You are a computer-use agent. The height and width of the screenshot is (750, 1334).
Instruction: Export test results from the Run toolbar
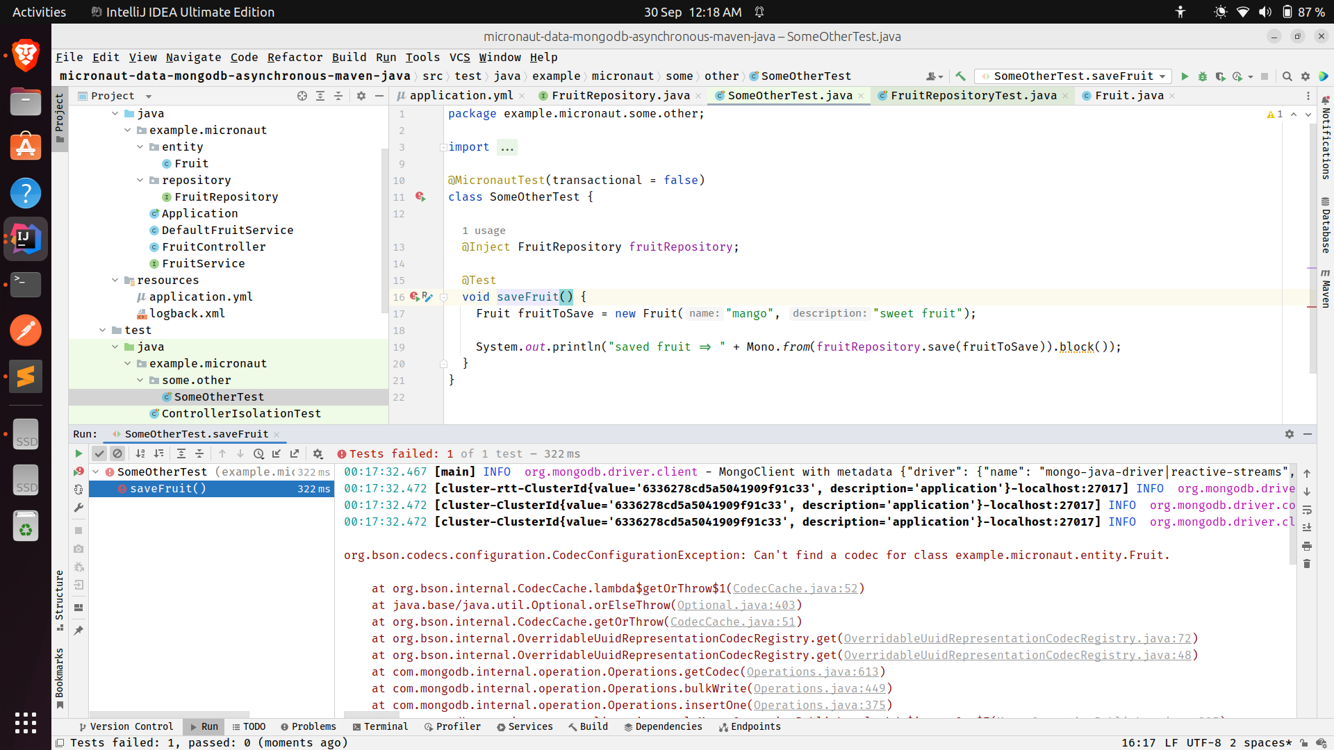point(295,453)
